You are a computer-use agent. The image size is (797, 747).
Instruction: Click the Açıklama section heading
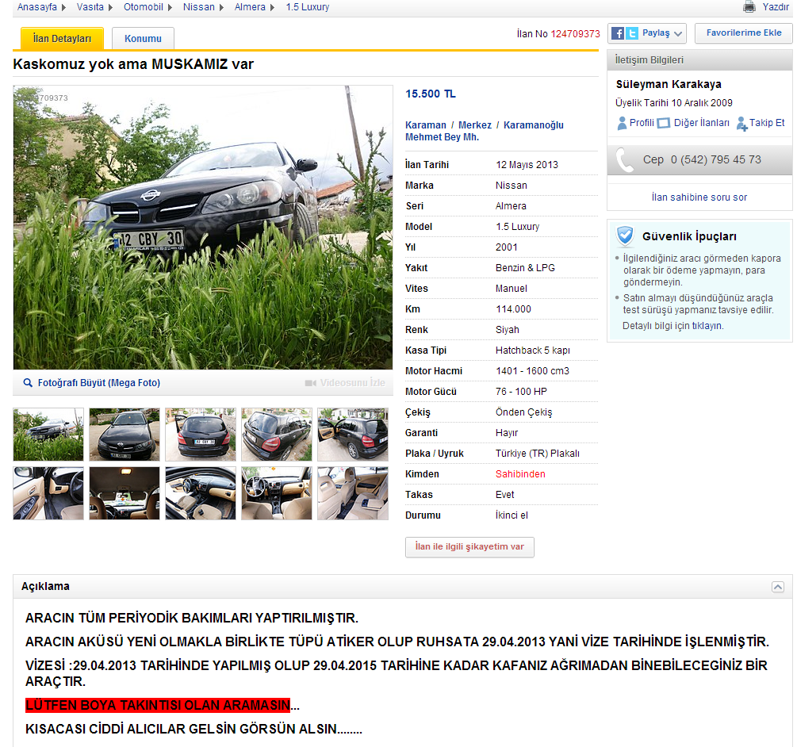tap(45, 587)
